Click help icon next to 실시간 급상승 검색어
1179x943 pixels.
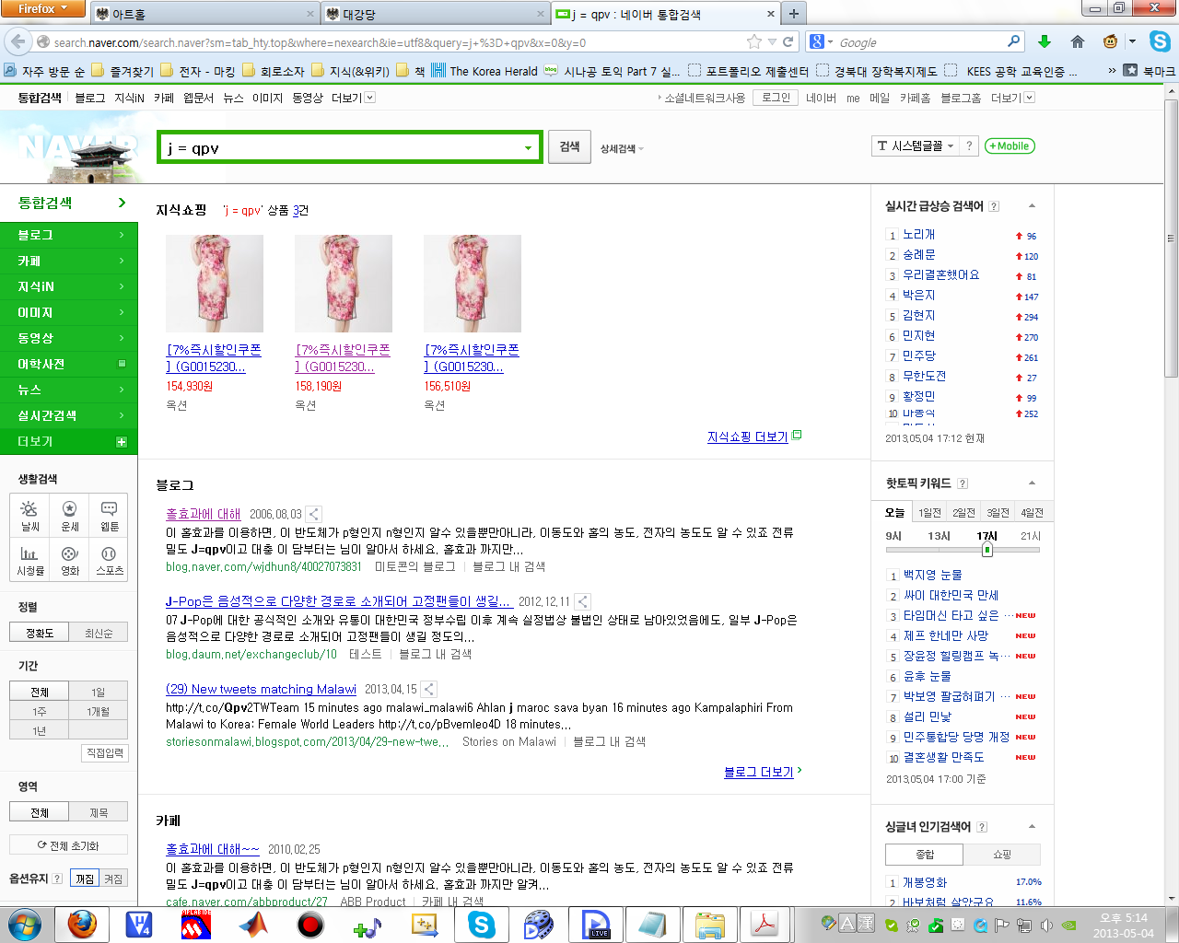(x=994, y=206)
